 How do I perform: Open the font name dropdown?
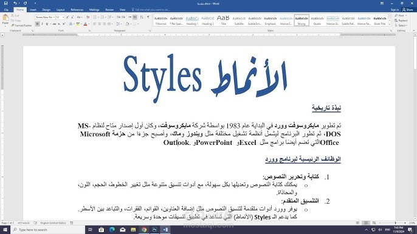[x=53, y=17]
